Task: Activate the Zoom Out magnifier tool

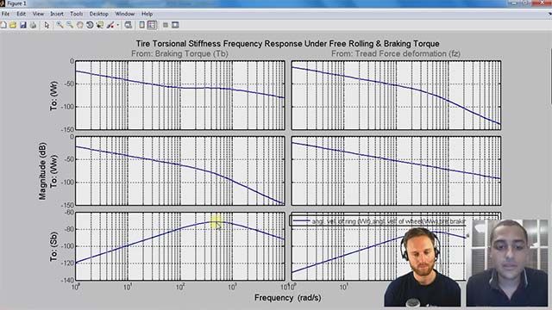Action: tap(70, 25)
